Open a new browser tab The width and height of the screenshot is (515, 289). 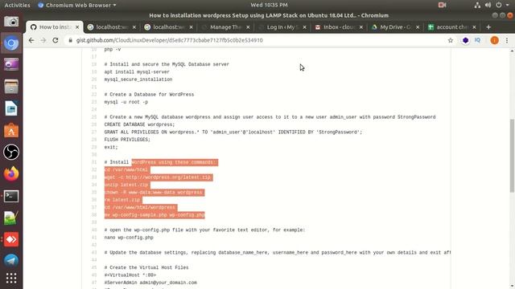(488, 27)
